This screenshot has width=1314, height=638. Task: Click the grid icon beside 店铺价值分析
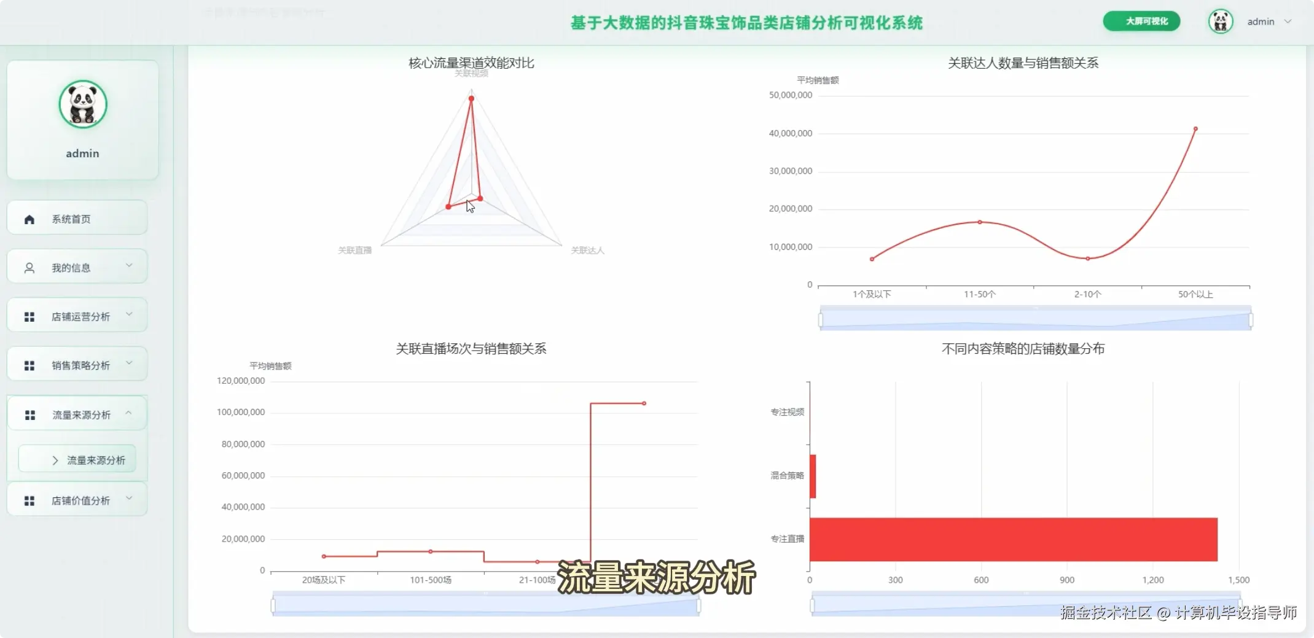29,500
